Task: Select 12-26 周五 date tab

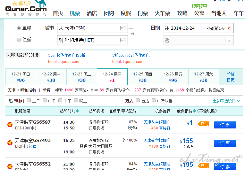Action: click(x=173, y=77)
